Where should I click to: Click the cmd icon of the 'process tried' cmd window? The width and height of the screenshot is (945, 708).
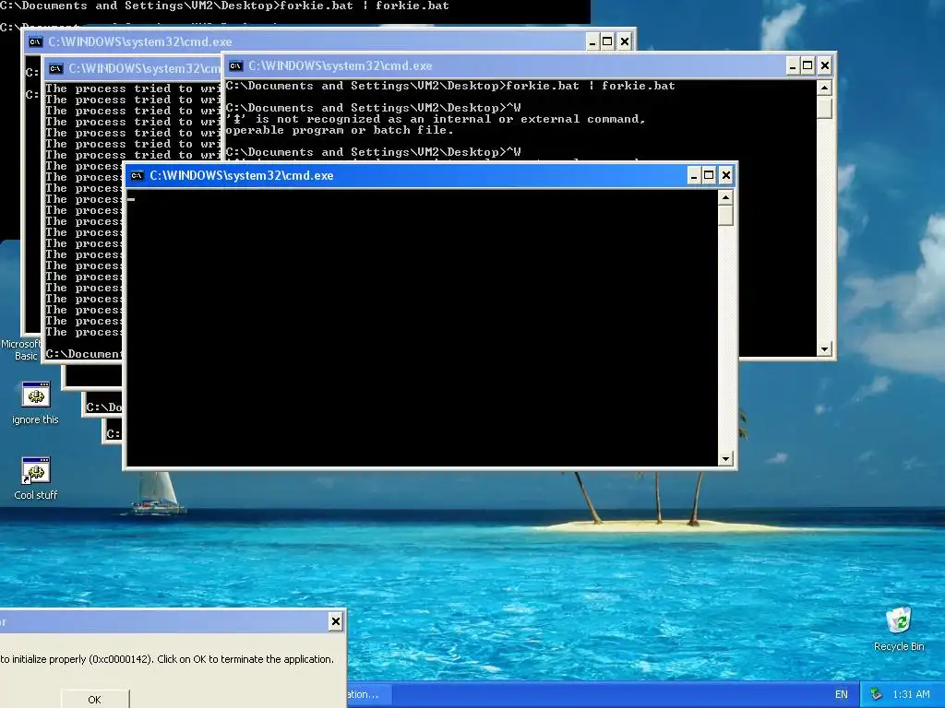(55, 68)
